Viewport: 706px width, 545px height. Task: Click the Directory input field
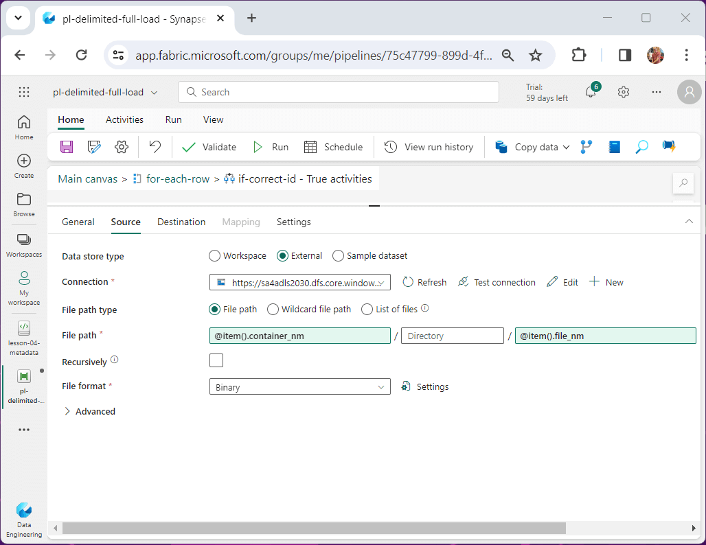tap(452, 336)
